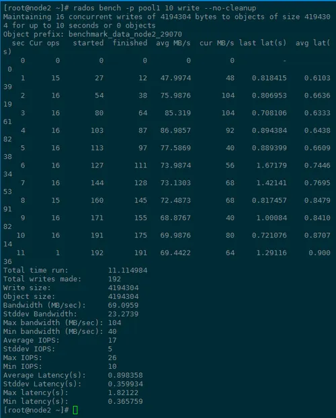Click last latency value 0.894384

pyautogui.click(x=269, y=131)
